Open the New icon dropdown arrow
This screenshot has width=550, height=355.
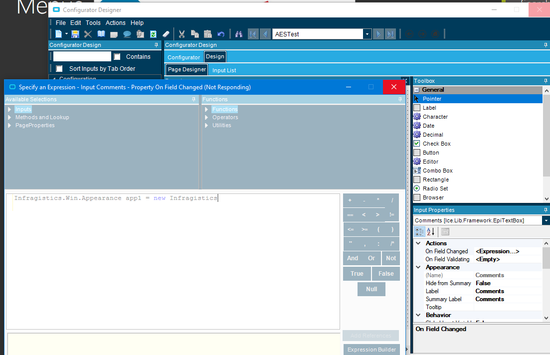pyautogui.click(x=66, y=34)
